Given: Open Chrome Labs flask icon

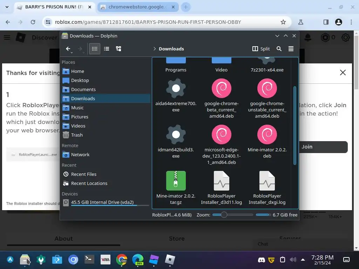Looking at the screenshot, I should click(300, 22).
